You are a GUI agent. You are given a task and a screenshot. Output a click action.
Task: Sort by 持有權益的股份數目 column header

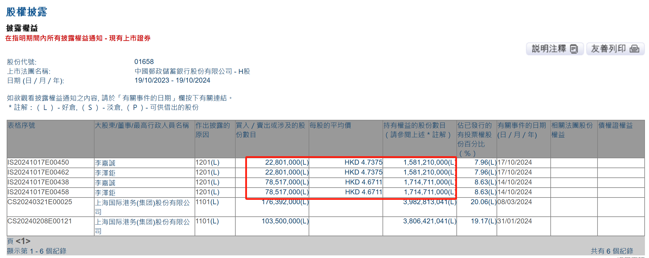[x=417, y=130]
